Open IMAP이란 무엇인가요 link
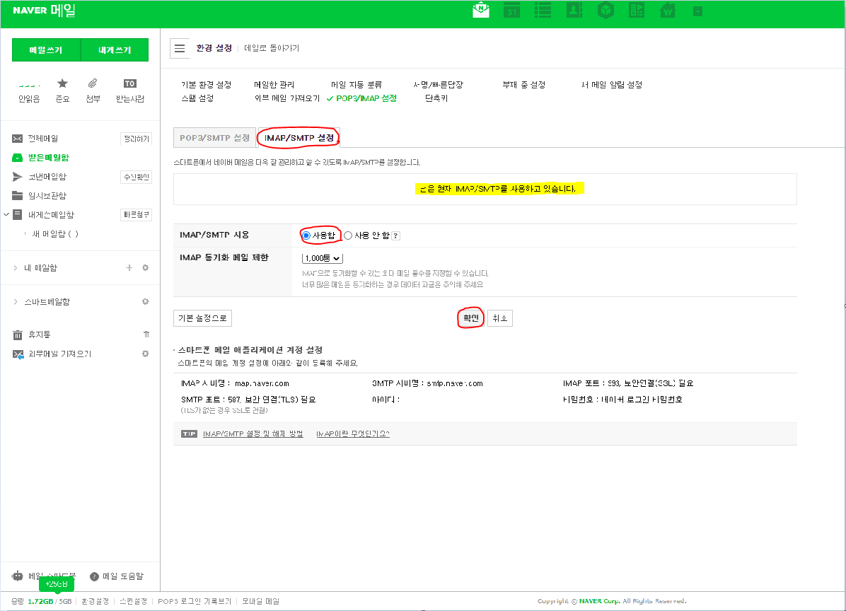 tap(353, 433)
